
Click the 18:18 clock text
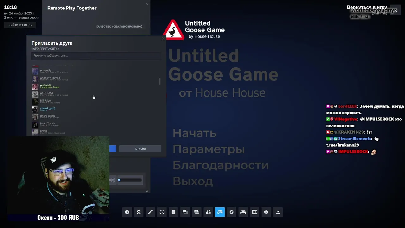pyautogui.click(x=10, y=7)
